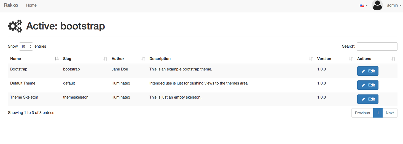Edit the Default Theme entry

point(368,85)
